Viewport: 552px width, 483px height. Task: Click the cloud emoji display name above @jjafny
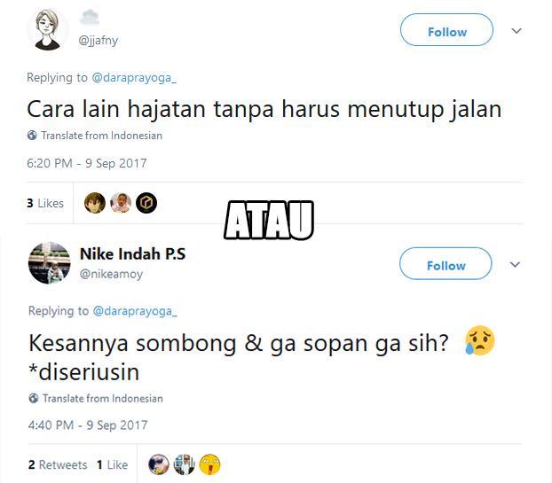click(x=90, y=17)
